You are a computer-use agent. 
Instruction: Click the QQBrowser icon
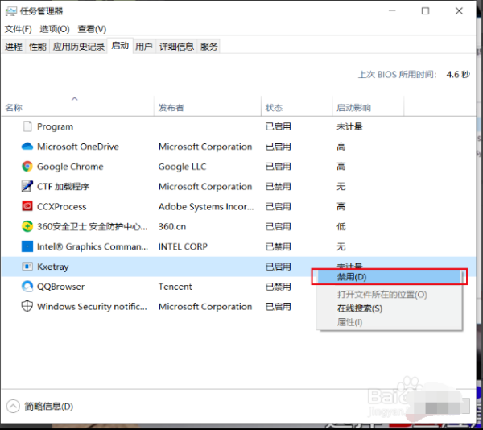click(27, 287)
